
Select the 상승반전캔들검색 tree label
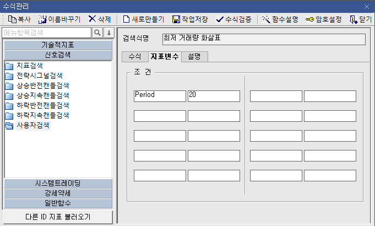click(43, 85)
